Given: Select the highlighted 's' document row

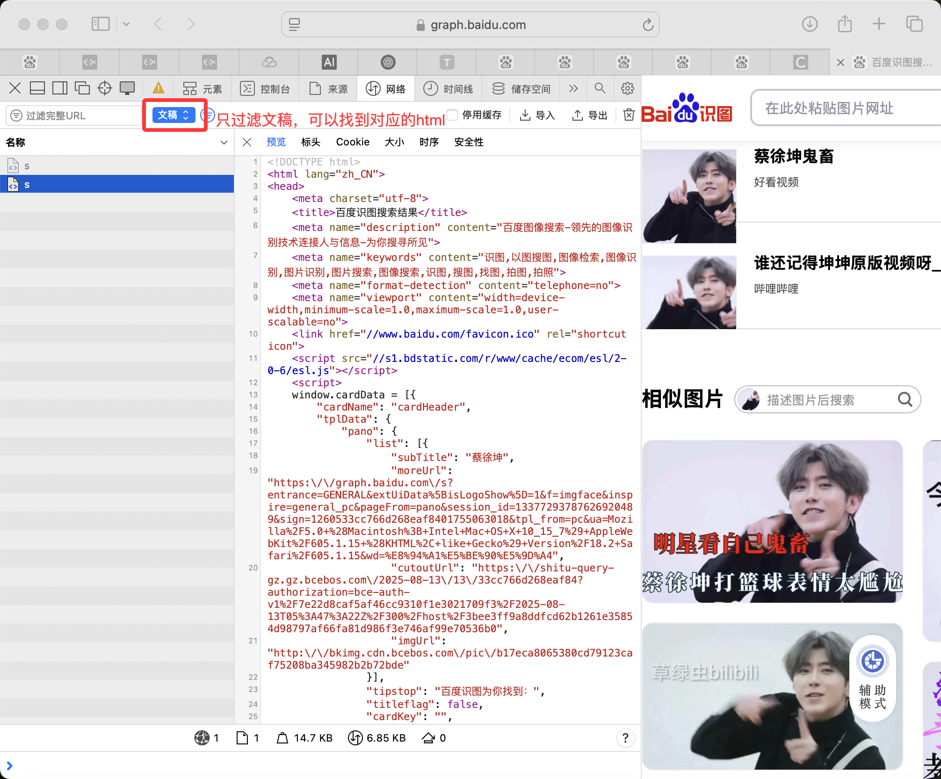Looking at the screenshot, I should [117, 184].
